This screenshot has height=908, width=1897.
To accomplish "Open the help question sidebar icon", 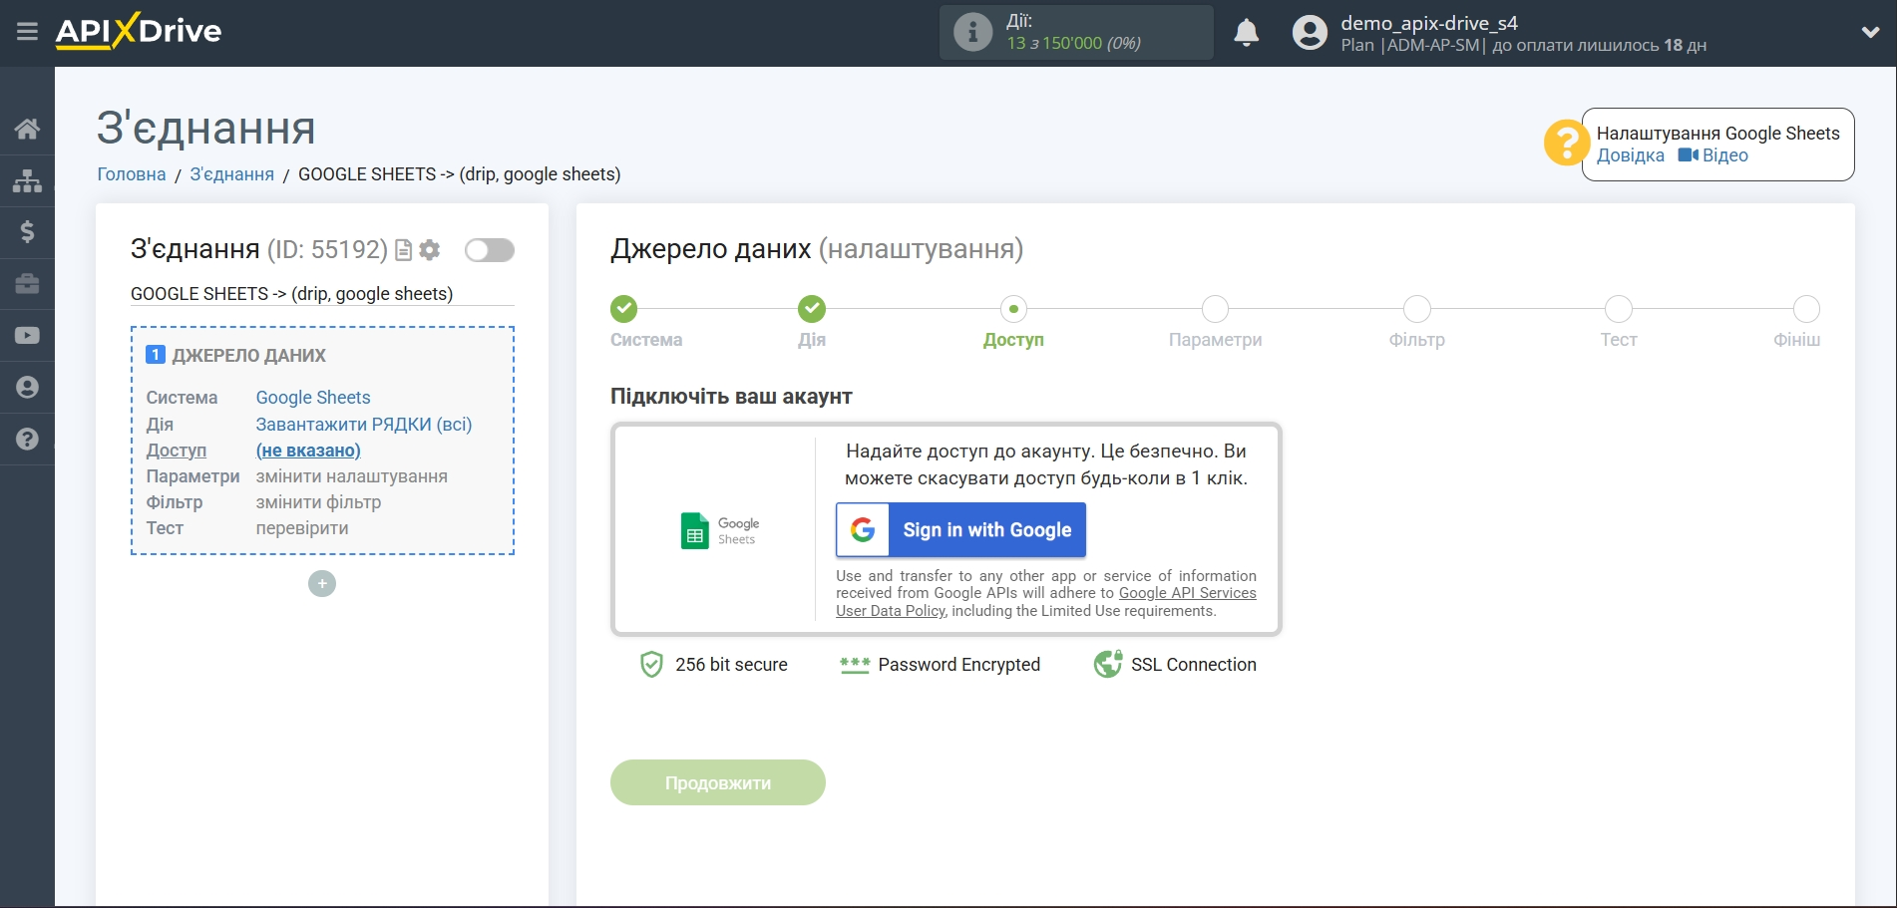I will pos(27,440).
